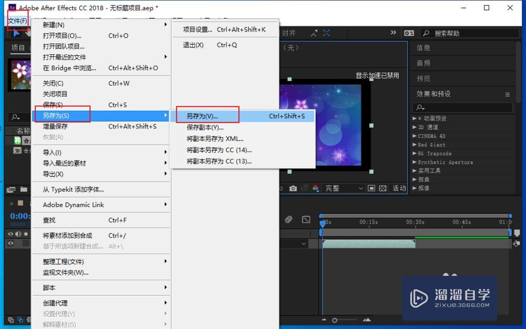Click the green composition icon in project list
The width and height of the screenshot is (526, 329).
[x=17, y=141]
